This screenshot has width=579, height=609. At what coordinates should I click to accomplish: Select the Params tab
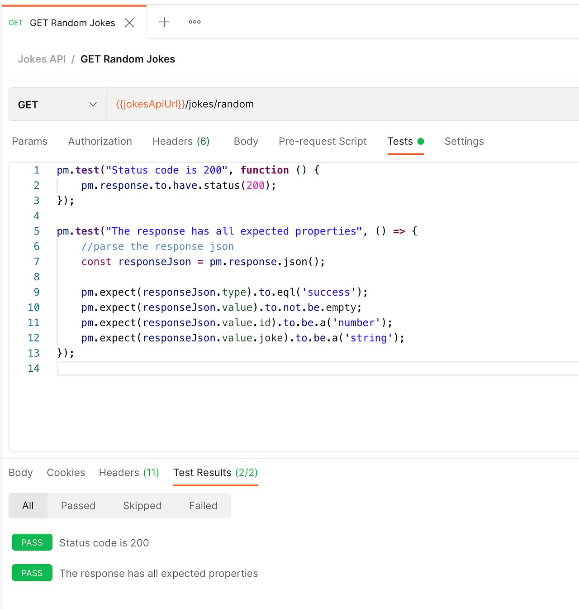(29, 141)
